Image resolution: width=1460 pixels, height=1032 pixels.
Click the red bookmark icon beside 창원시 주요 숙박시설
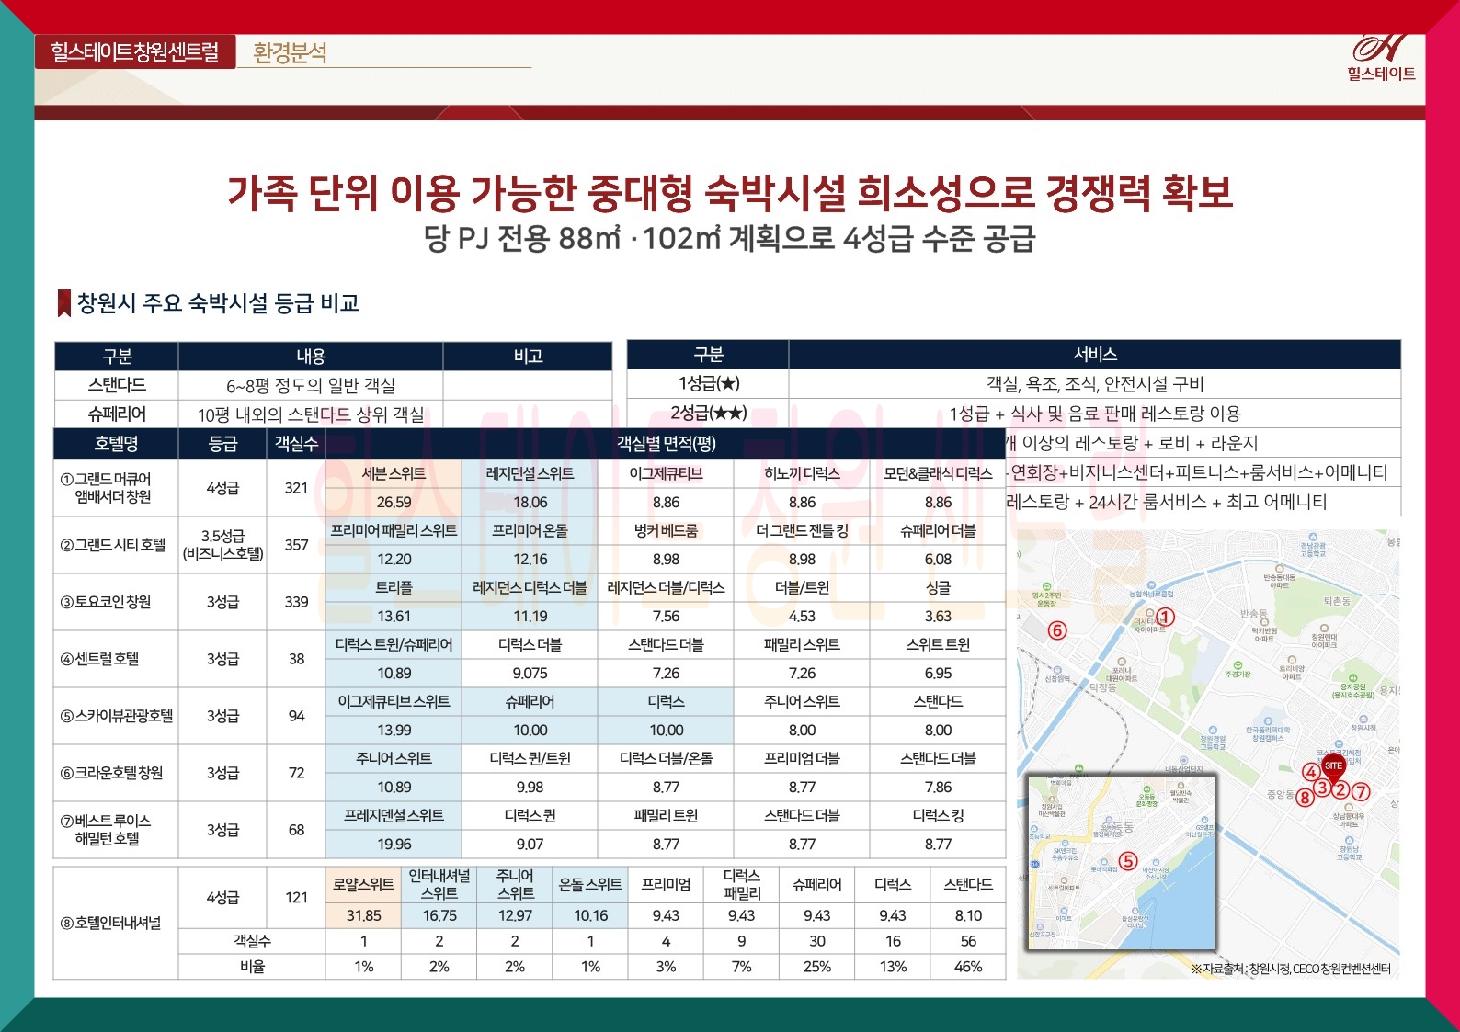click(x=64, y=303)
